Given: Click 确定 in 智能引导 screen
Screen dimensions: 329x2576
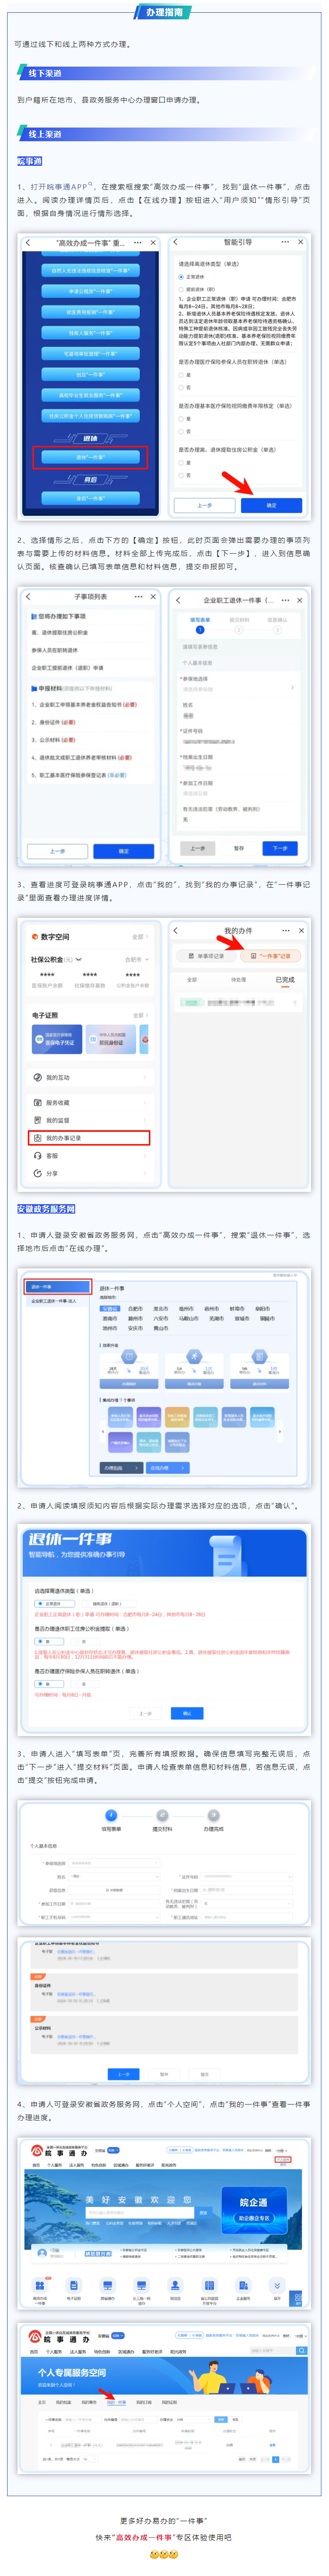Looking at the screenshot, I should 271,505.
